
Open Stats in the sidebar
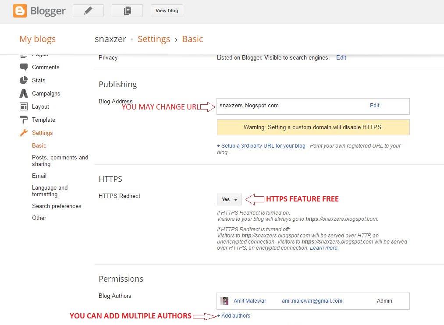39,80
